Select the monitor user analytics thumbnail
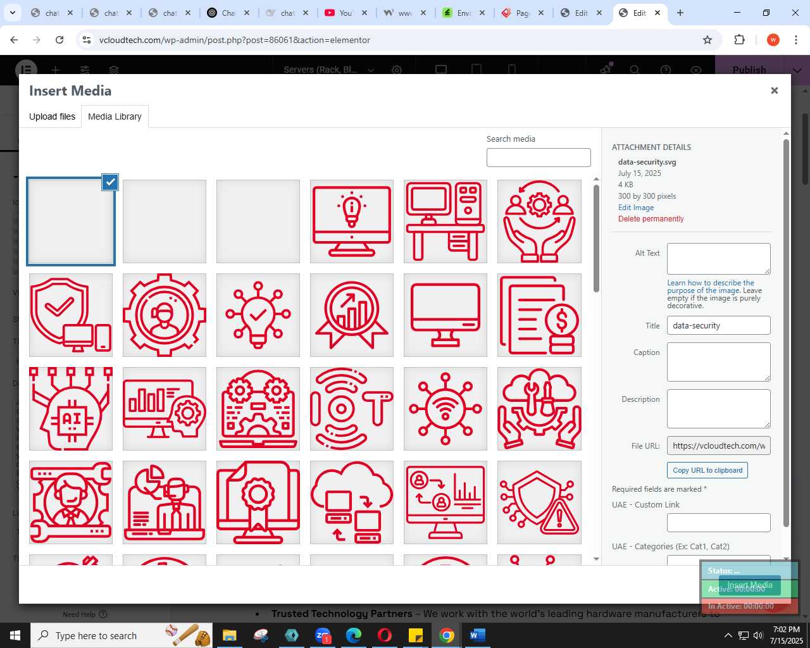The height and width of the screenshot is (648, 810). click(445, 502)
